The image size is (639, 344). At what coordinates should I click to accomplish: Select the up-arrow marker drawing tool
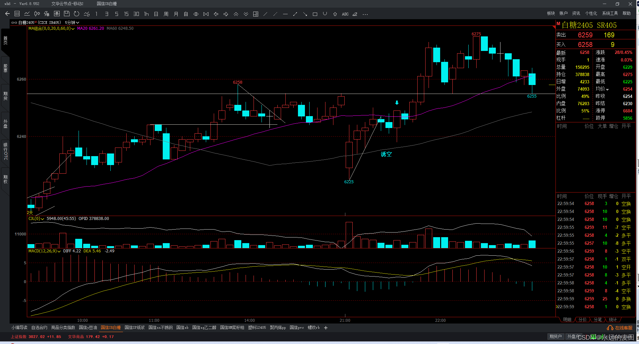[335, 14]
